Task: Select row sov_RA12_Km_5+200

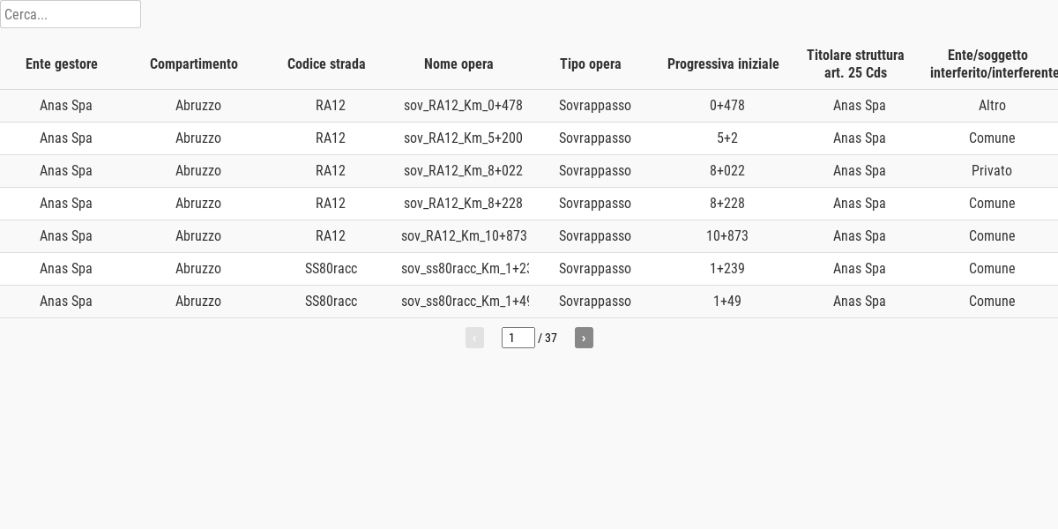Action: click(529, 138)
